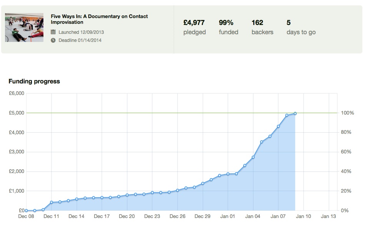367x233 pixels.
Task: Click the £6,000 y-axis label
Action: pyautogui.click(x=16, y=93)
